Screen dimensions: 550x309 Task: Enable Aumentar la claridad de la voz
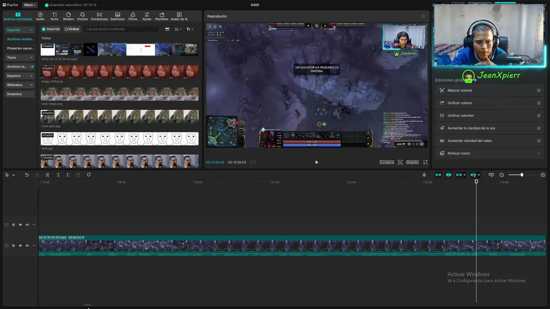click(539, 128)
